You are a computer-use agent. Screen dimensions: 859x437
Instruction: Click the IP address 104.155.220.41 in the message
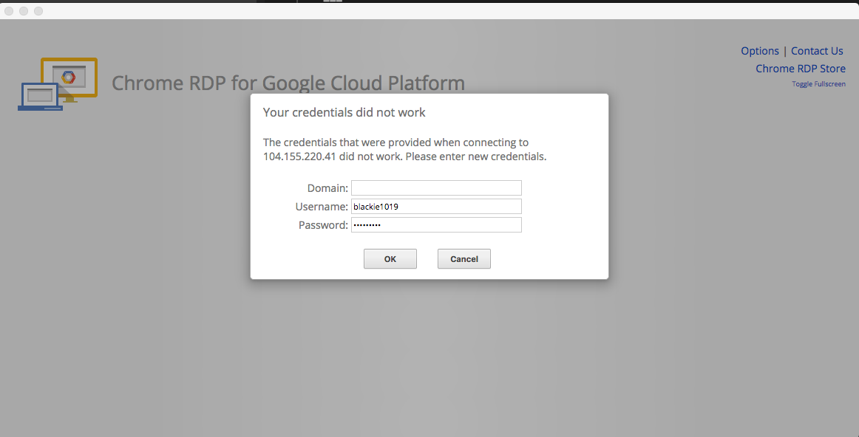click(x=299, y=156)
